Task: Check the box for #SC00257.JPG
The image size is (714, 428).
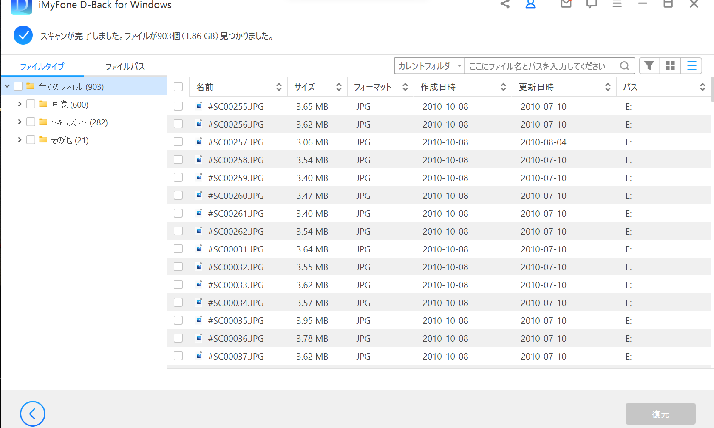Action: coord(178,142)
